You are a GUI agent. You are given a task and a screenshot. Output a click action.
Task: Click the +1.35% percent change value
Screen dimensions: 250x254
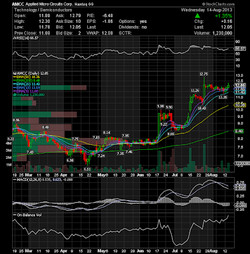pos(223,16)
